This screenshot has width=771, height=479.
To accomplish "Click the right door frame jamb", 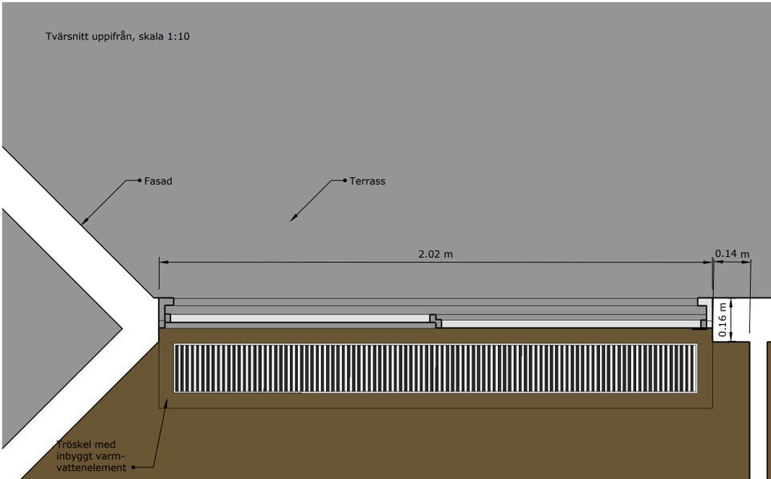I will [704, 312].
